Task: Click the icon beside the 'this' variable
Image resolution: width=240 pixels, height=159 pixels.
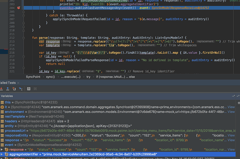Action: click(2, 103)
